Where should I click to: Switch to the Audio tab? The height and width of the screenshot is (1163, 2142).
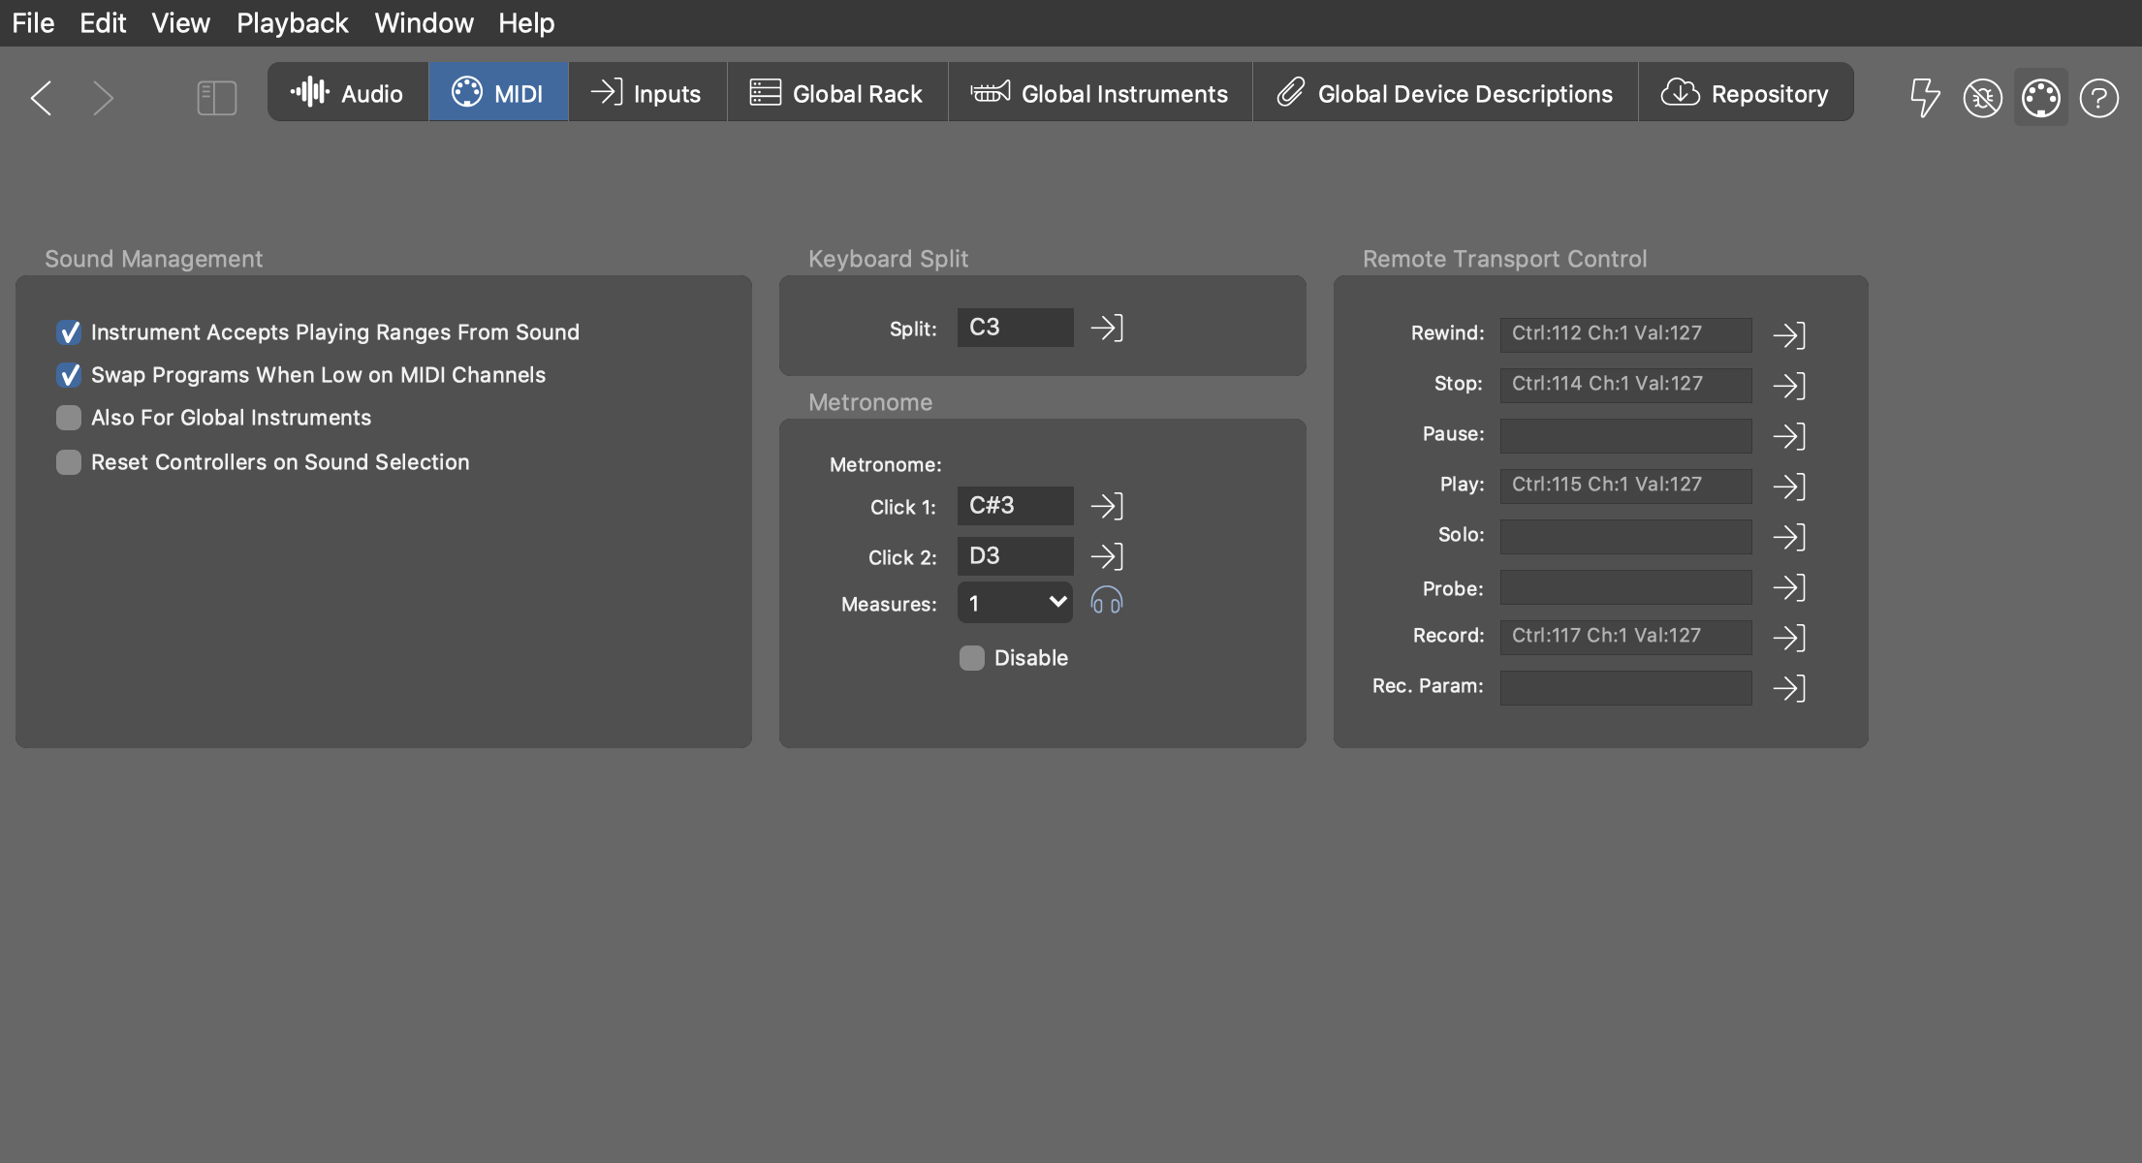[x=347, y=93]
